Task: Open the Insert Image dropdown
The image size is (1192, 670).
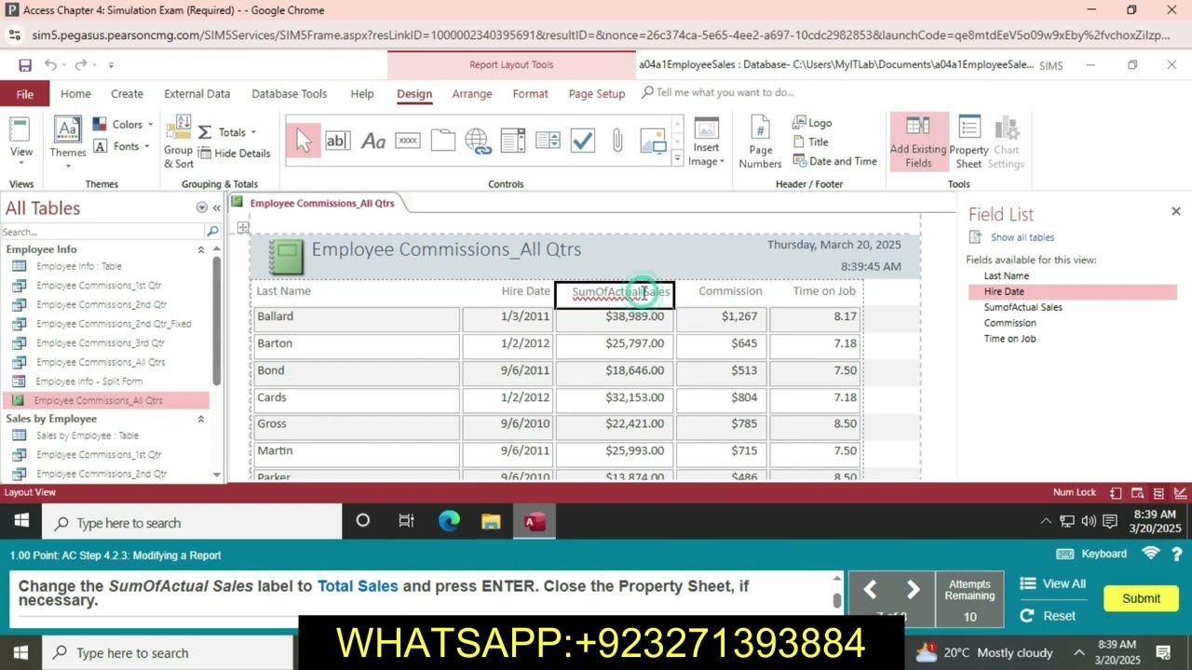Action: (x=706, y=142)
